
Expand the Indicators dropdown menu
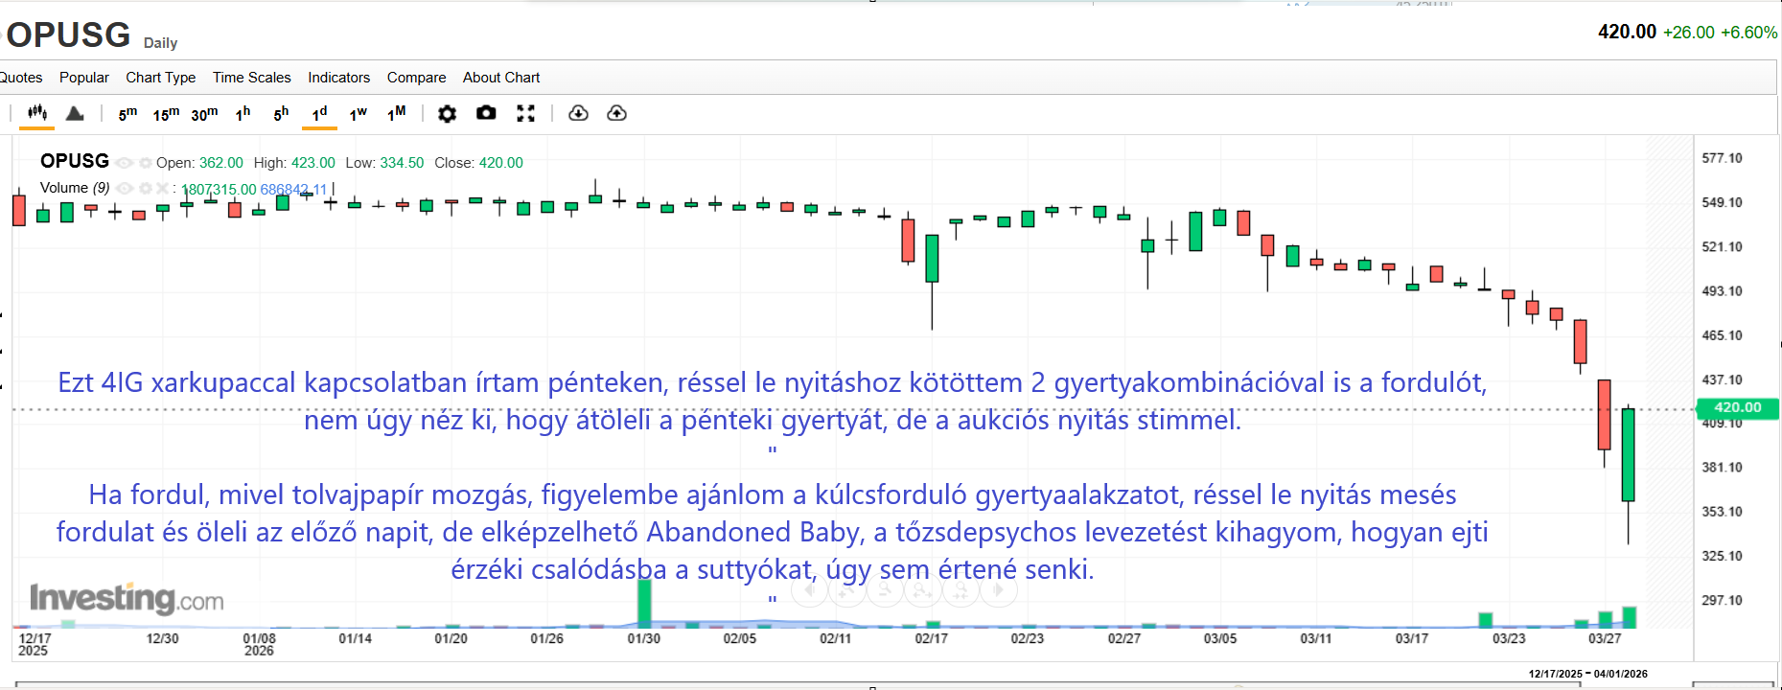338,78
